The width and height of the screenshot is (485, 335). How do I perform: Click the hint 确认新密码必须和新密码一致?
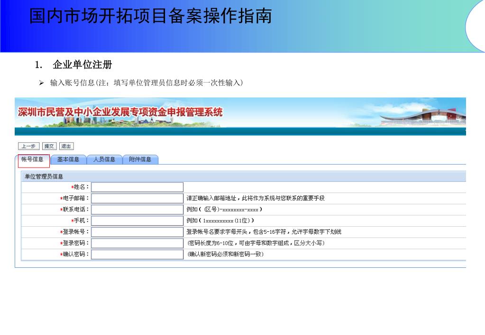226,255
